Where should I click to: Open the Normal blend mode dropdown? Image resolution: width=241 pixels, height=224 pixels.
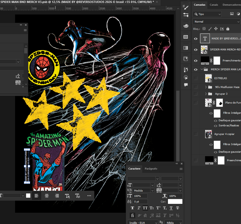(216, 22)
